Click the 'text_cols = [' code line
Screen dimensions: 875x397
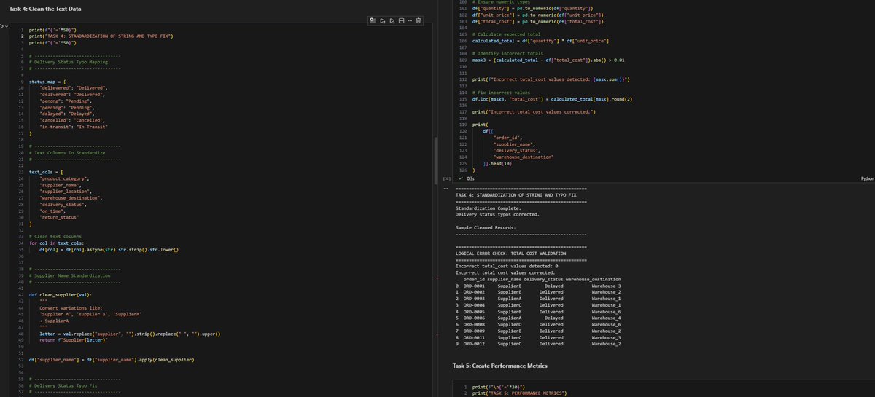[x=47, y=171]
